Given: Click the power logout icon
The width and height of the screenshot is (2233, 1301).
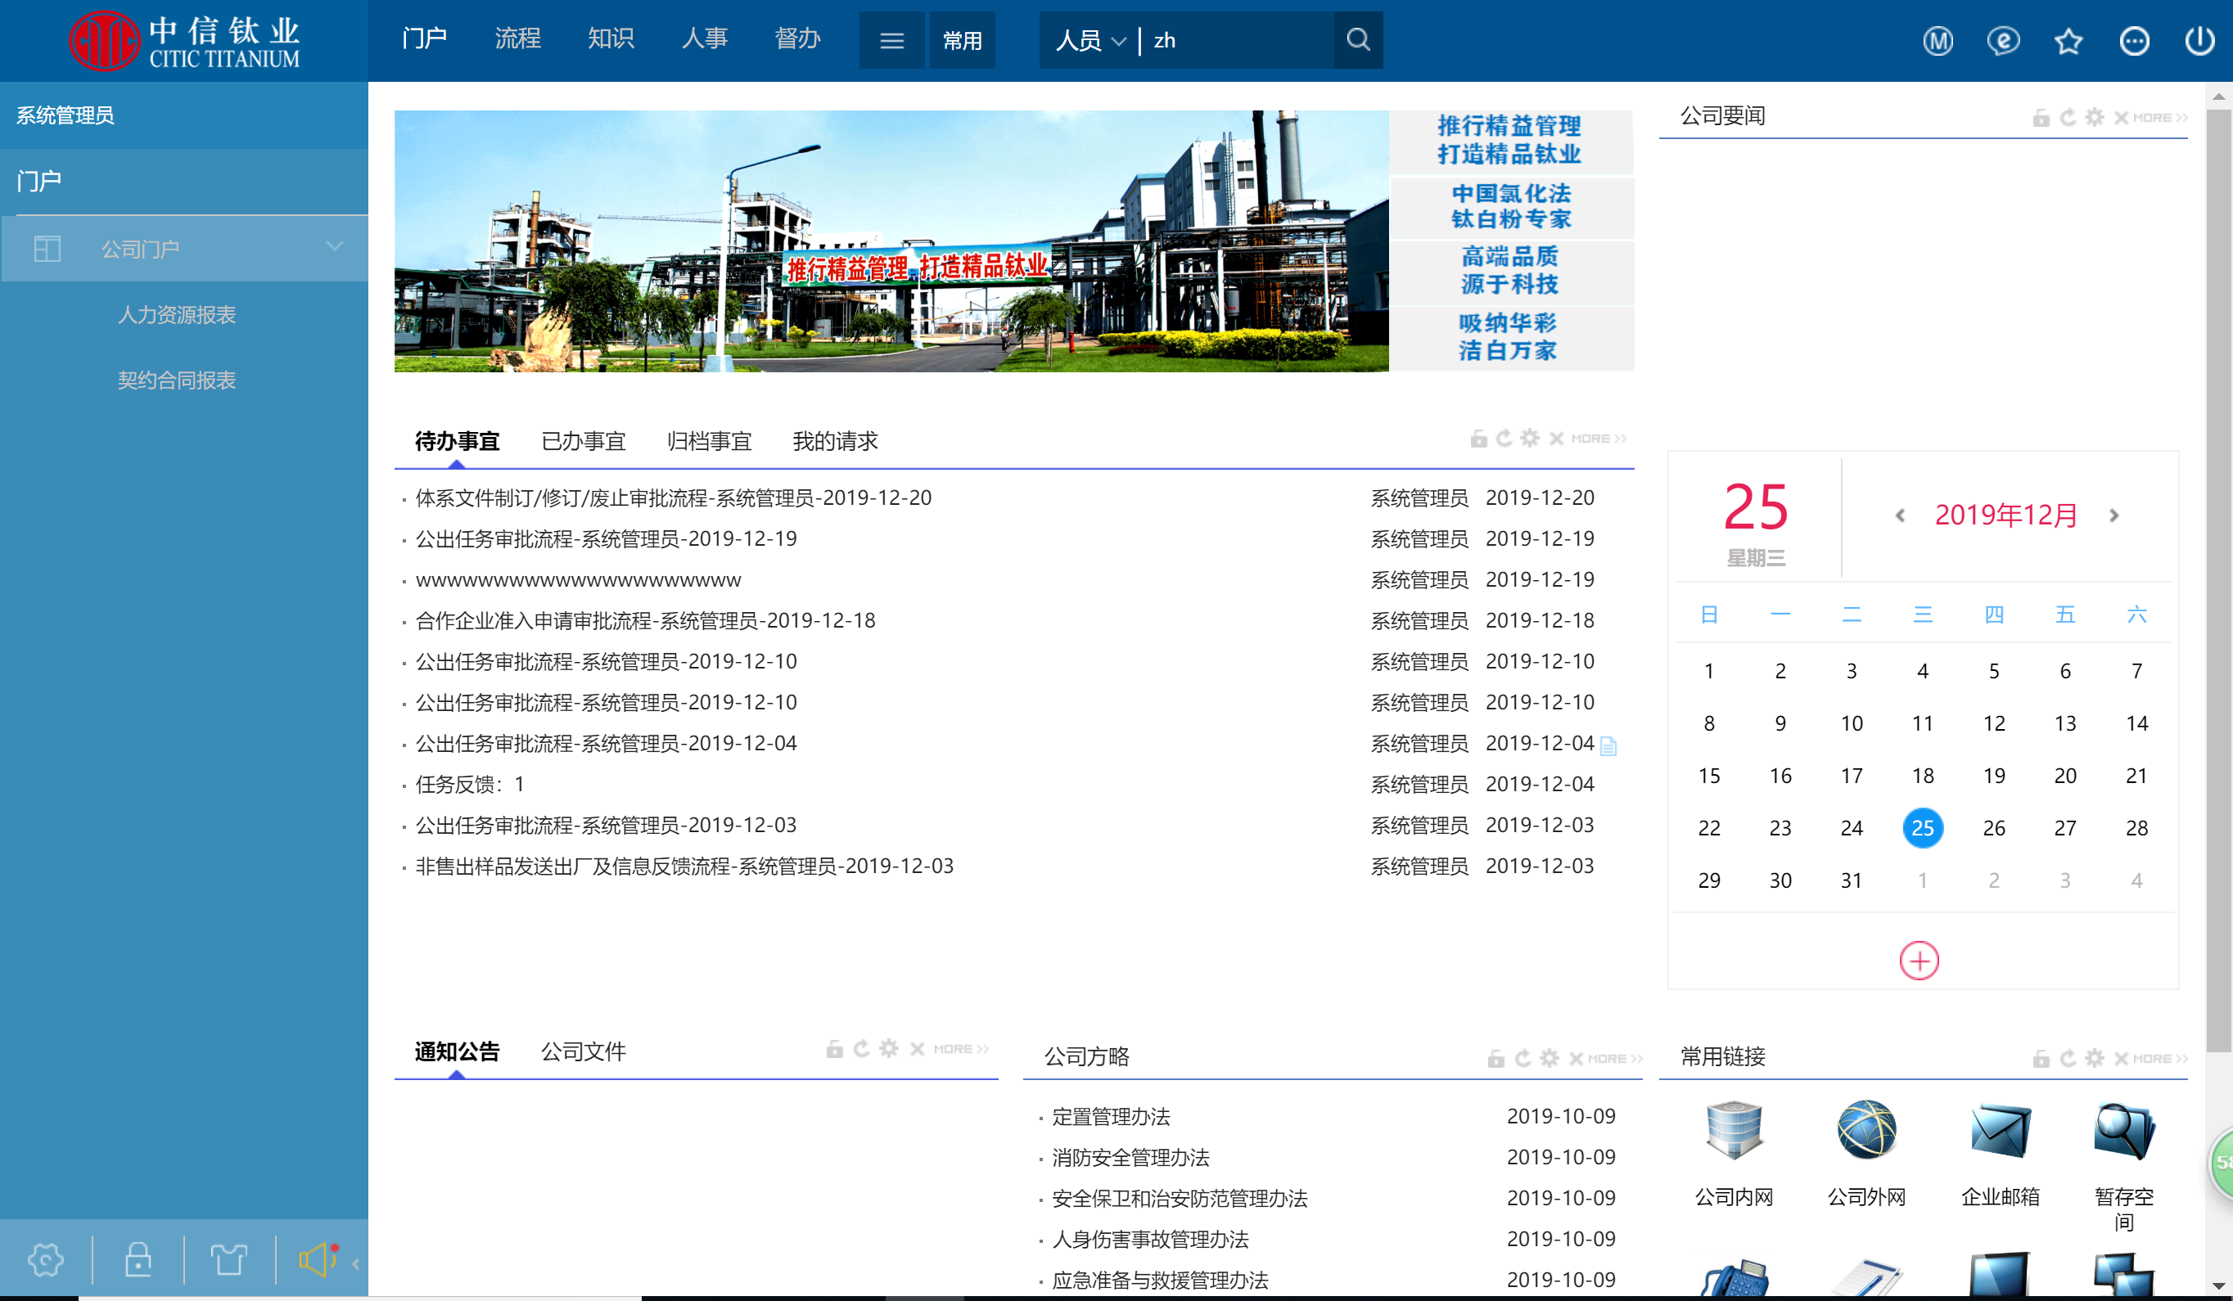Looking at the screenshot, I should click(x=2199, y=41).
